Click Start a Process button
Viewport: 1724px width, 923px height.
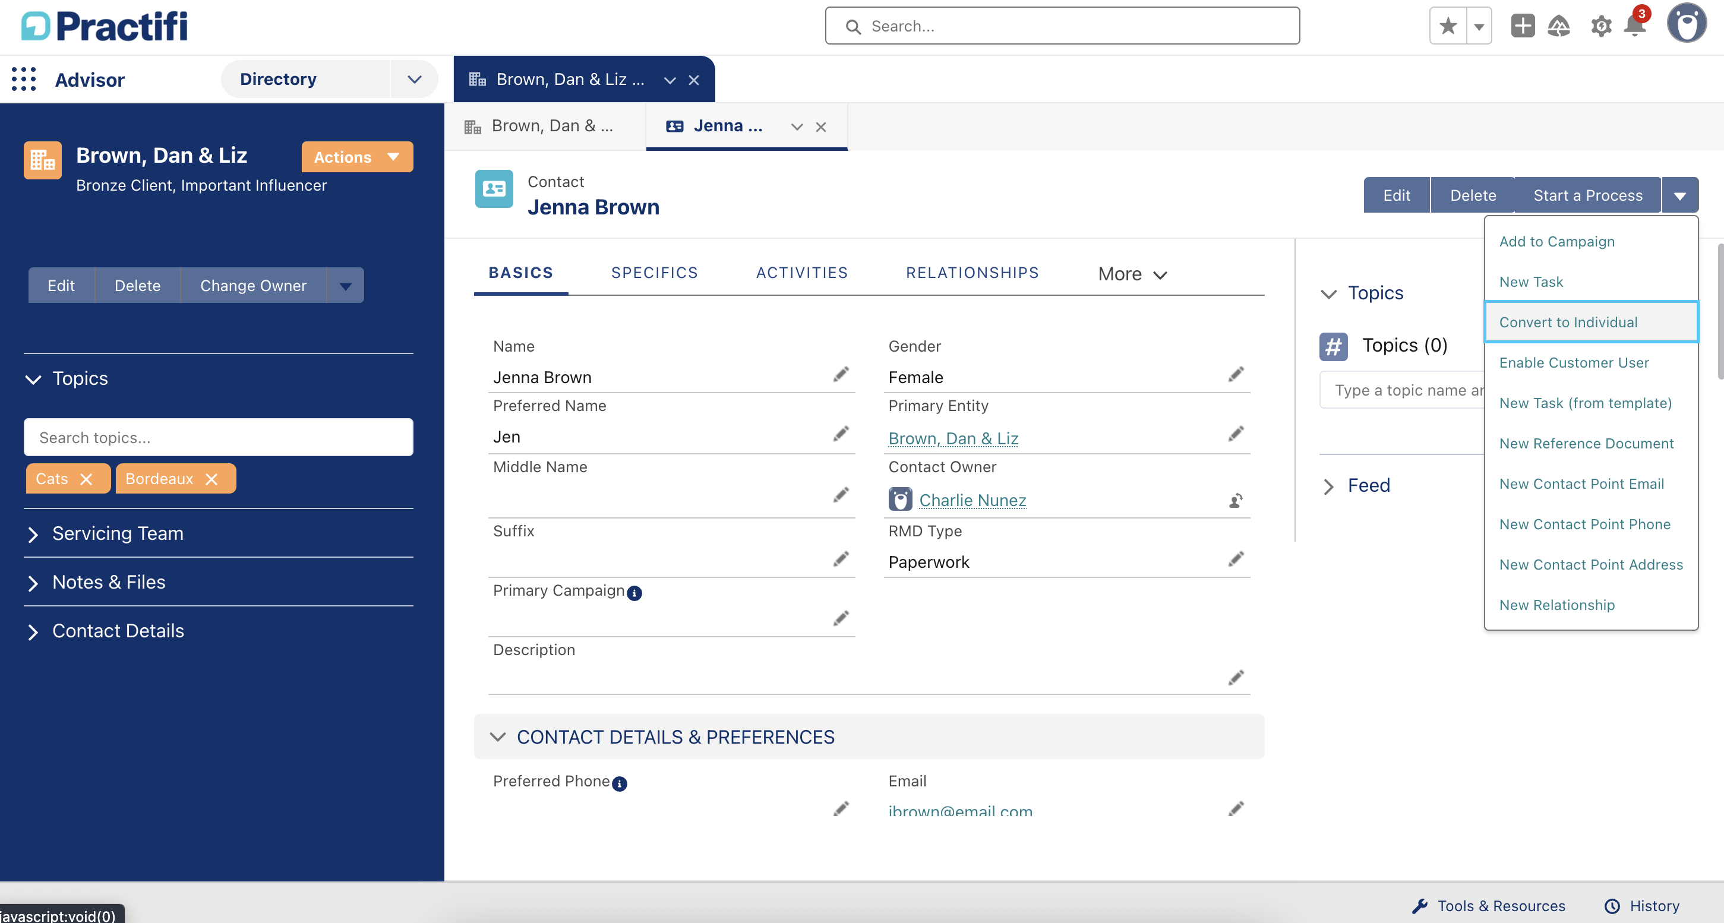coord(1587,195)
